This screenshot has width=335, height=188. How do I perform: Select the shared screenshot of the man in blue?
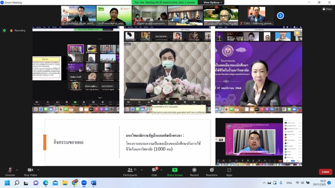258,142
